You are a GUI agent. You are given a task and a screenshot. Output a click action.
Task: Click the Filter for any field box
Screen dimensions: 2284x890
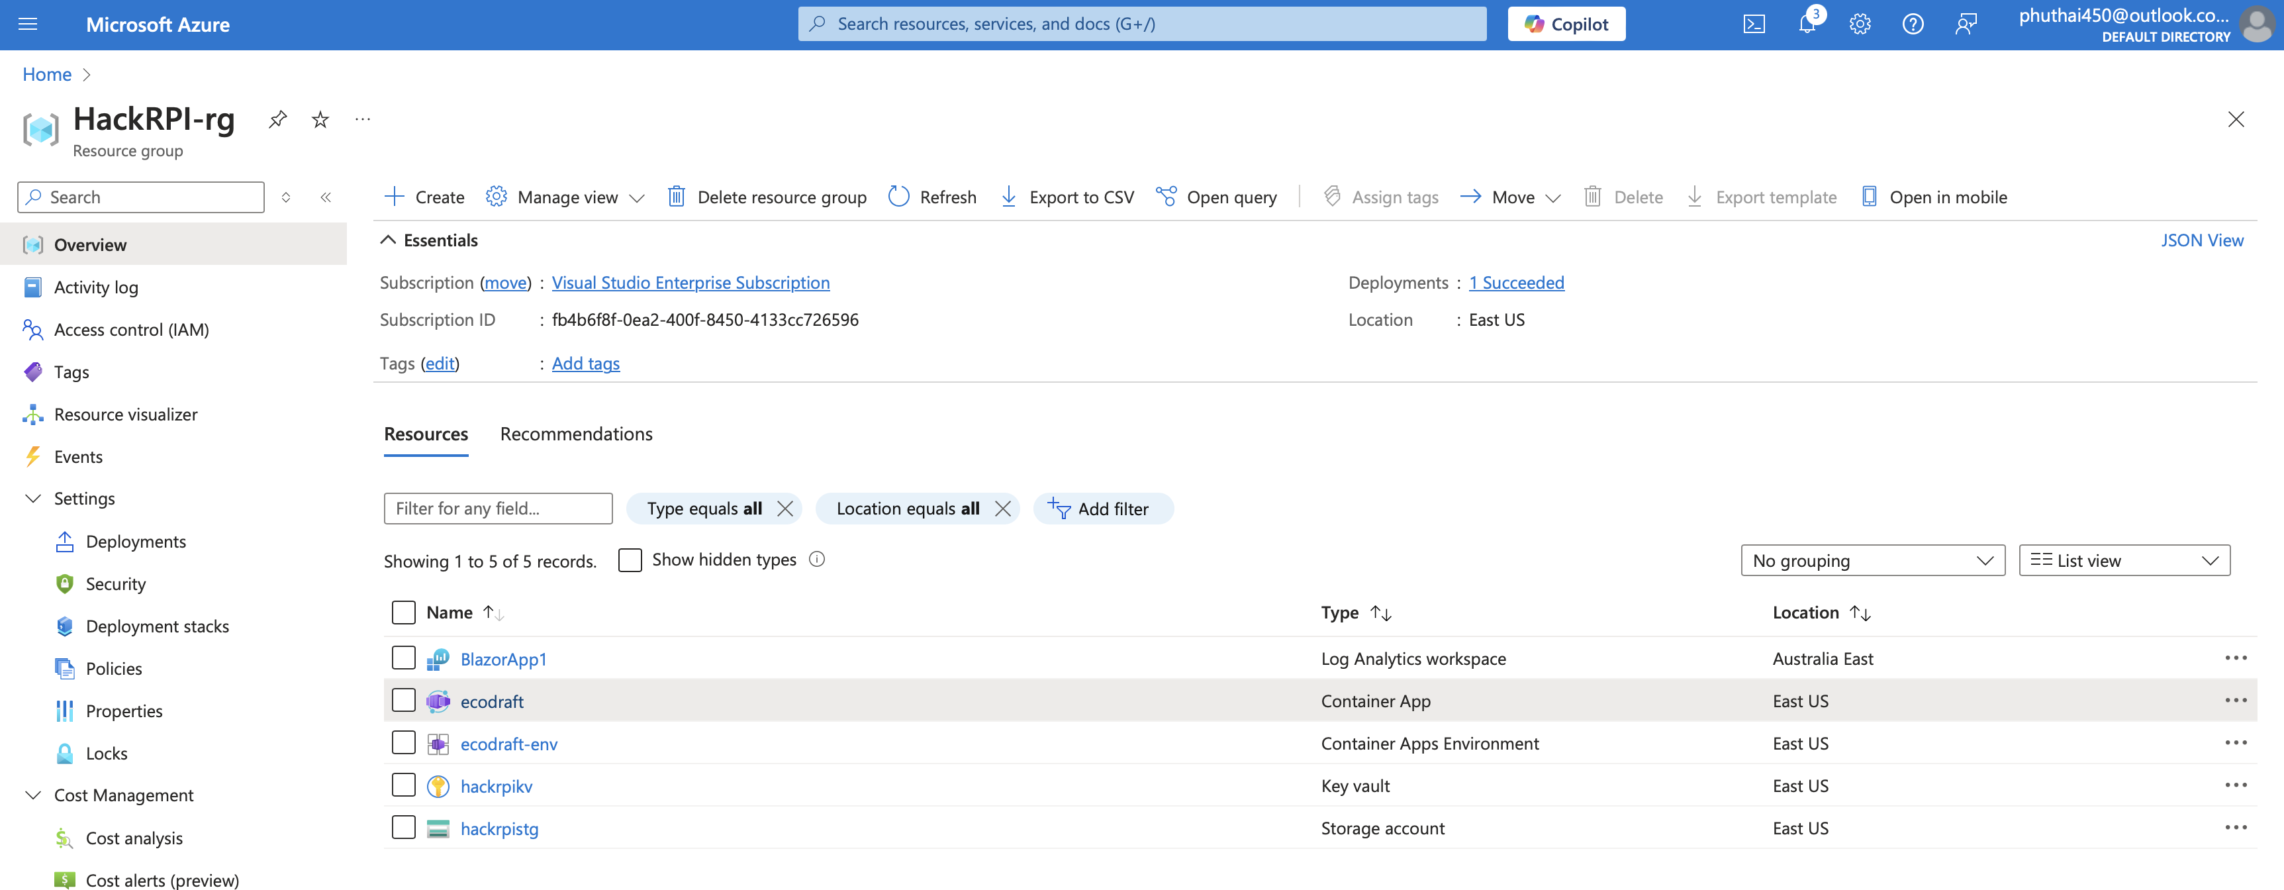[497, 509]
